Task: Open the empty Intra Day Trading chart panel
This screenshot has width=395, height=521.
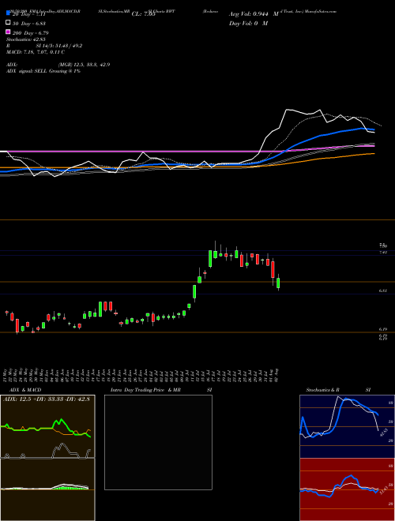Action: tap(158, 442)
